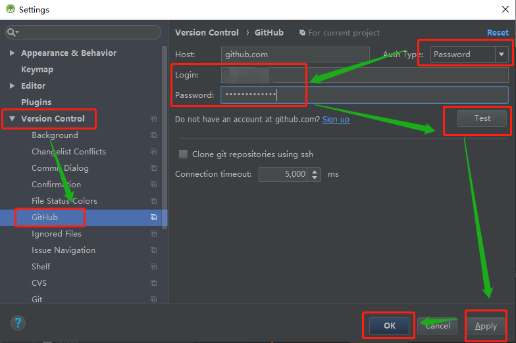Click the OK button
516x343 pixels.
pos(390,326)
